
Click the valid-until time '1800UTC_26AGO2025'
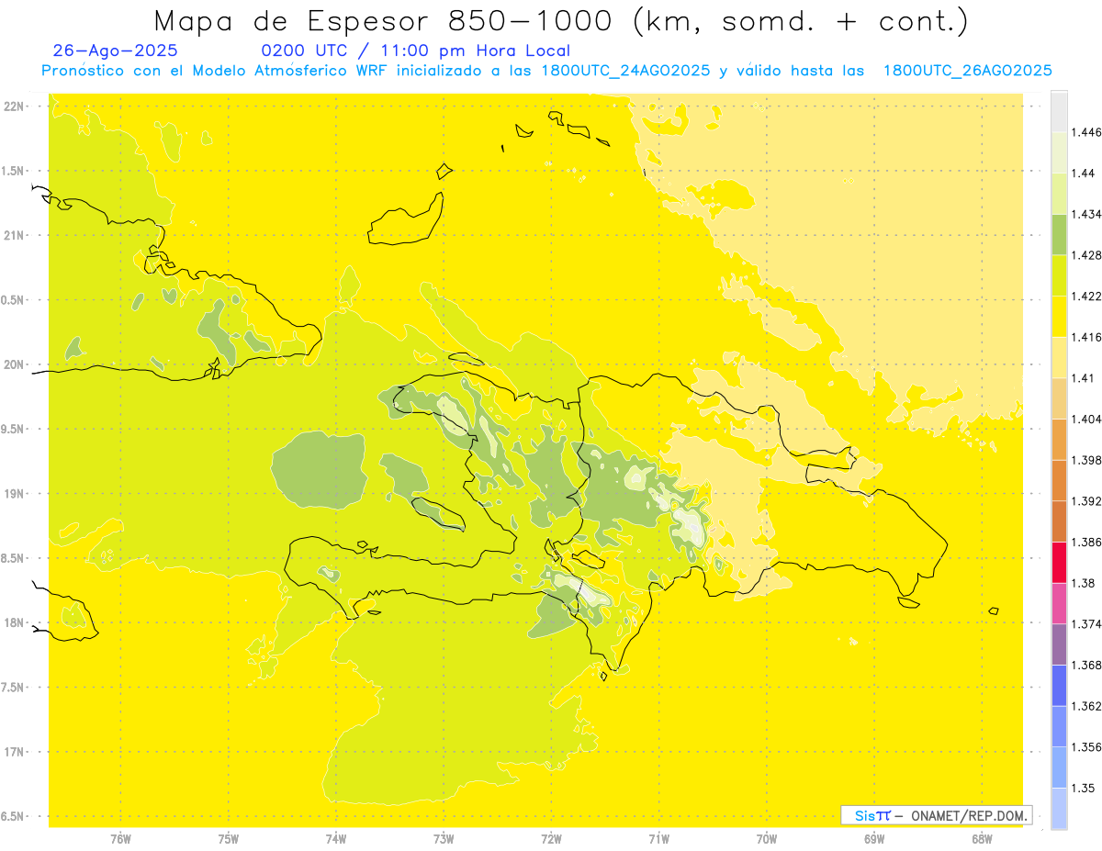click(x=967, y=71)
